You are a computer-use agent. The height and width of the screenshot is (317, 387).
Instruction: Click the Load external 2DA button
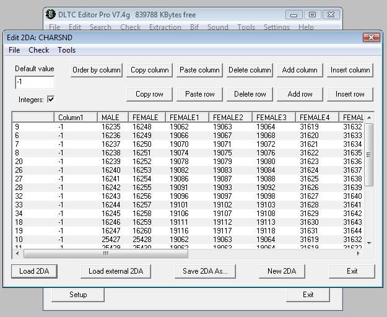pyautogui.click(x=115, y=271)
